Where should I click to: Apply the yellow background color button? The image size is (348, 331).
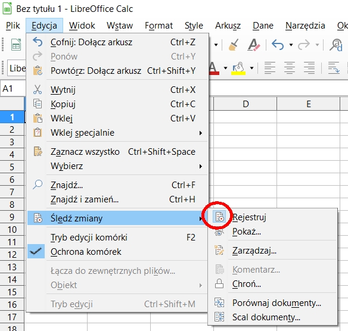238,68
